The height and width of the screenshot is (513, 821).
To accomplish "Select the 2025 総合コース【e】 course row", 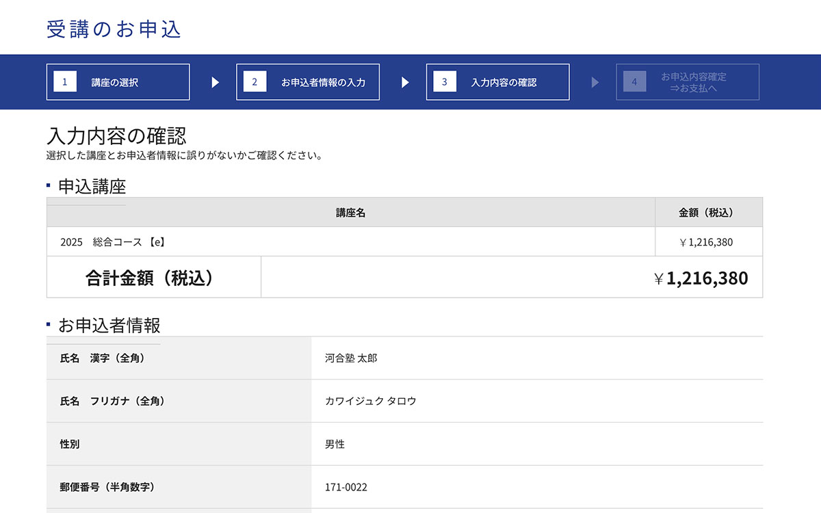I will coord(114,242).
